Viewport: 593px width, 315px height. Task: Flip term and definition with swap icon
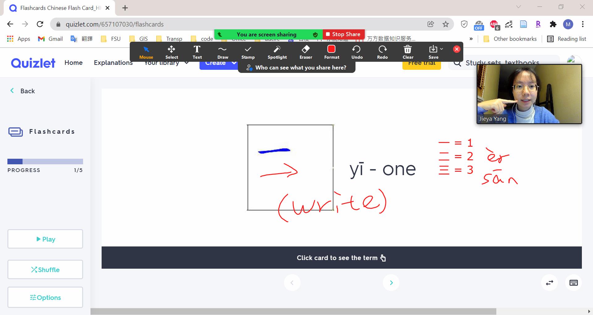click(x=549, y=283)
